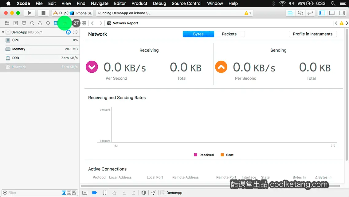Switch network view to Bytes
The image size is (349, 197).
[x=198, y=34]
